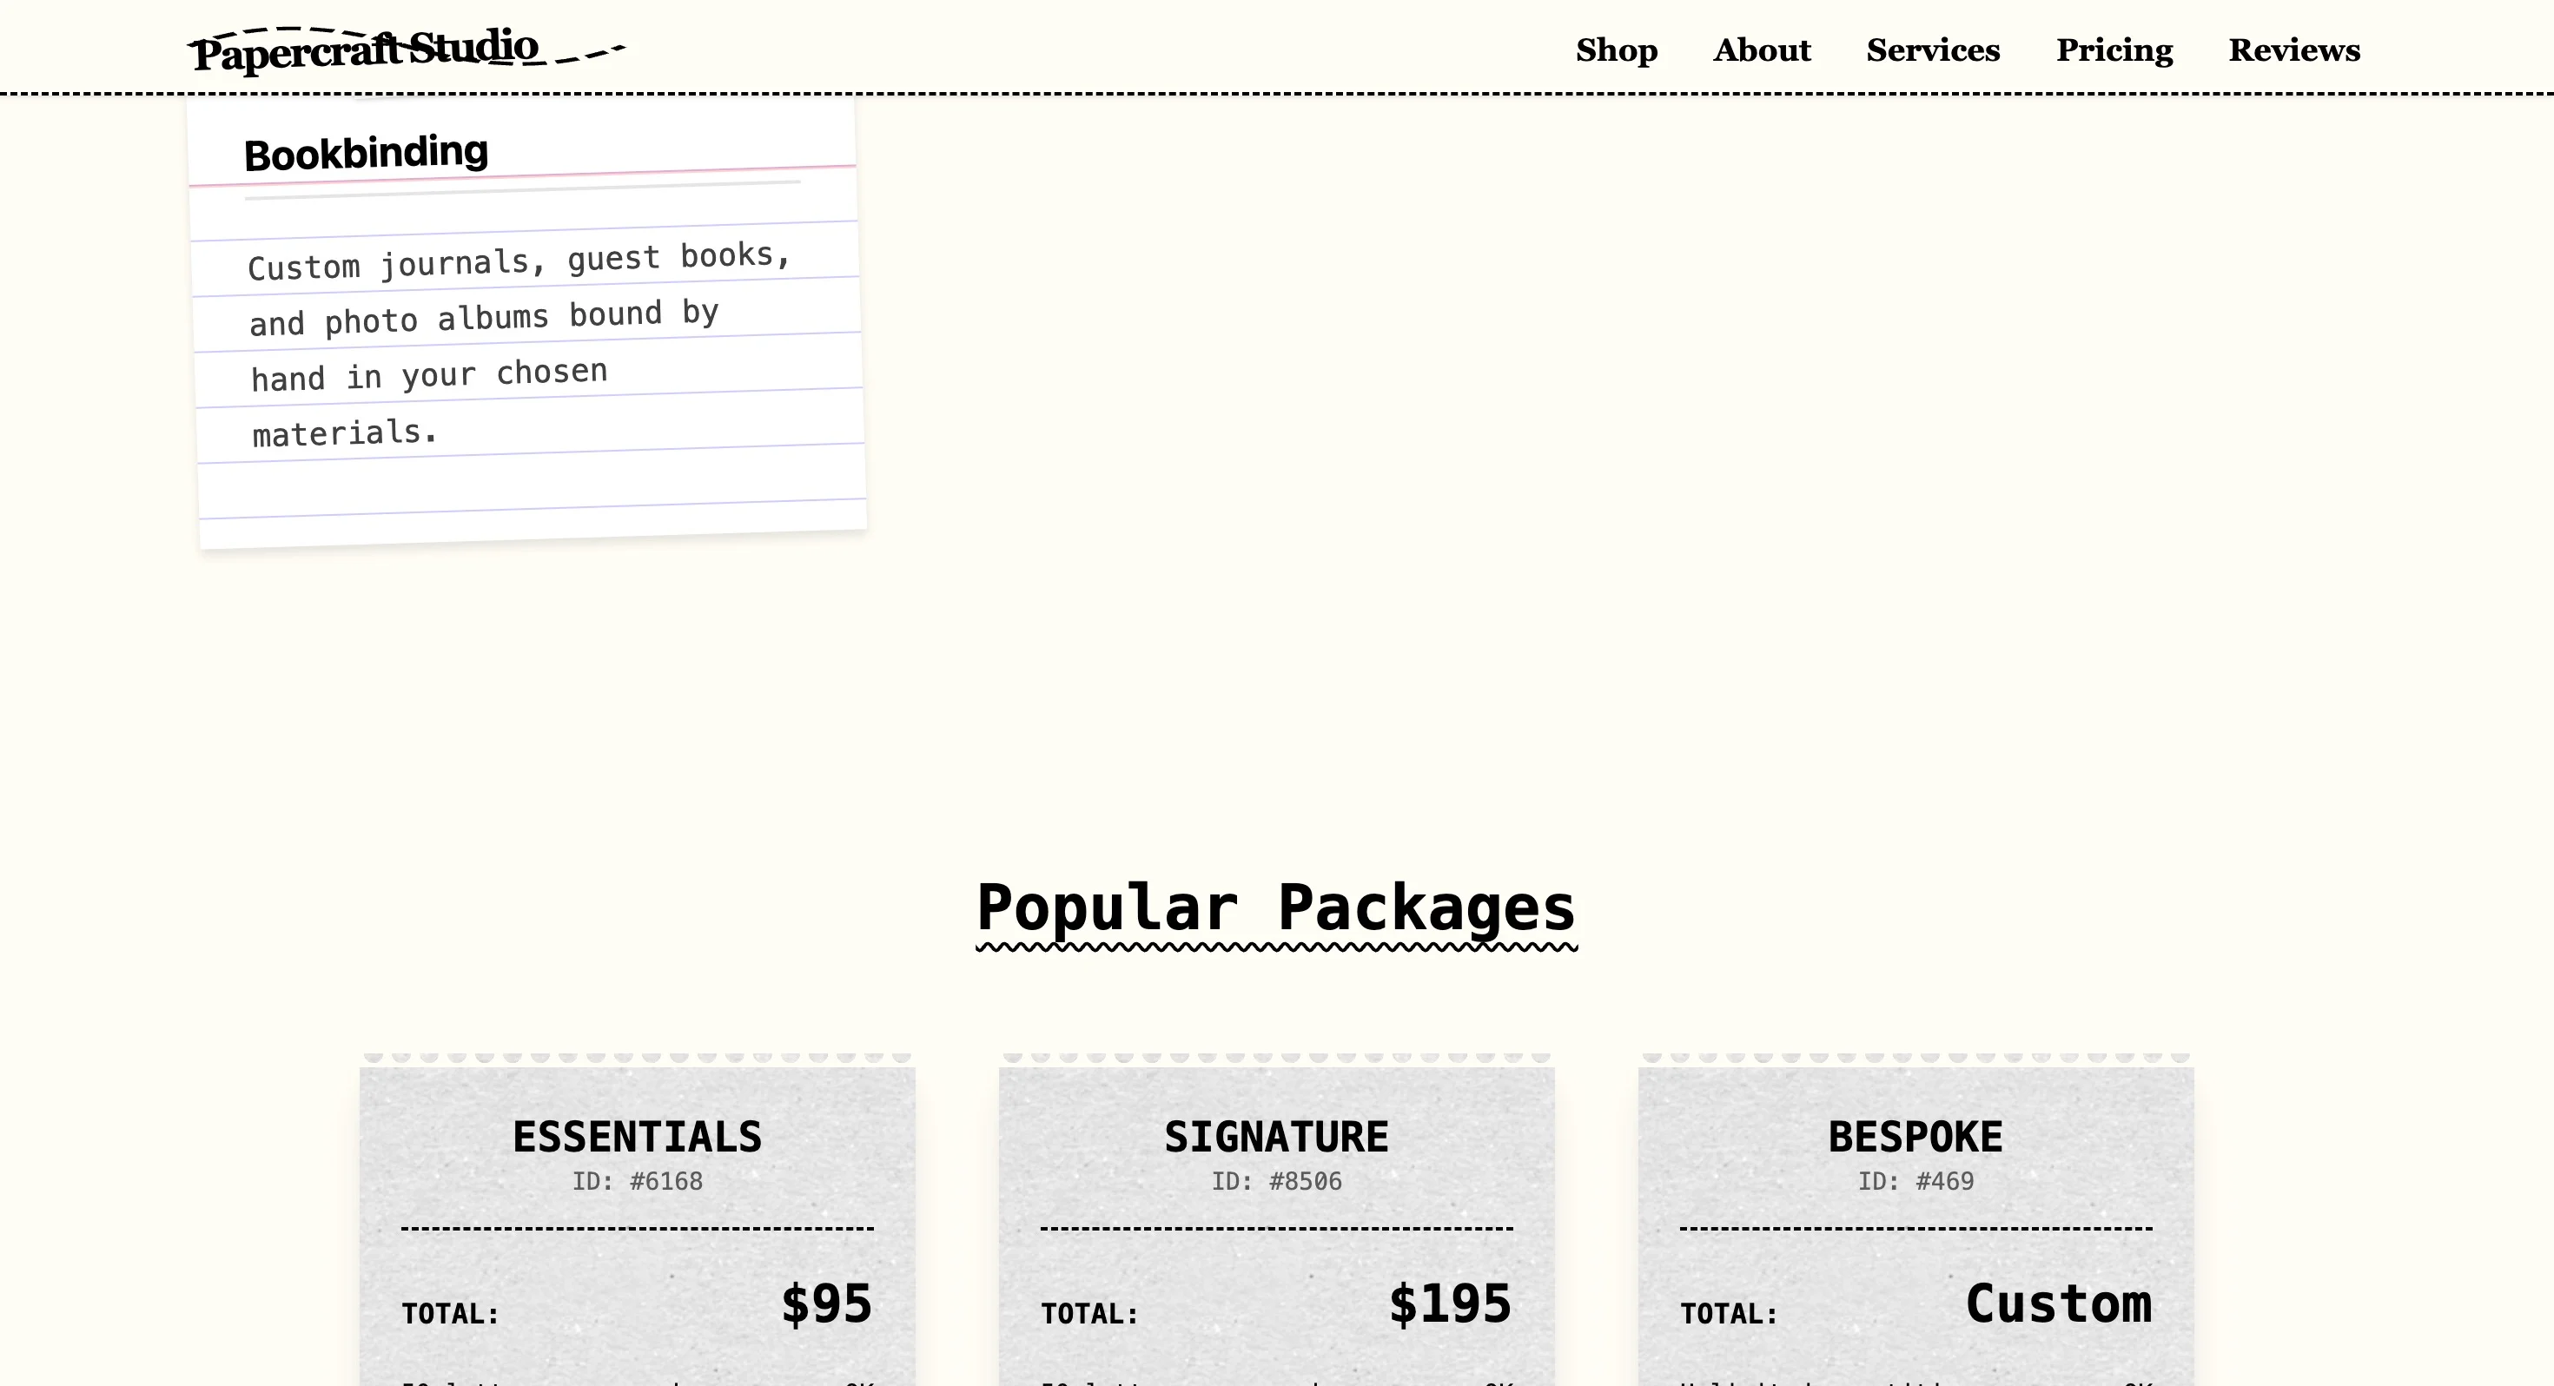Click the Essentials TOTAL label
The width and height of the screenshot is (2554, 1386).
[450, 1315]
